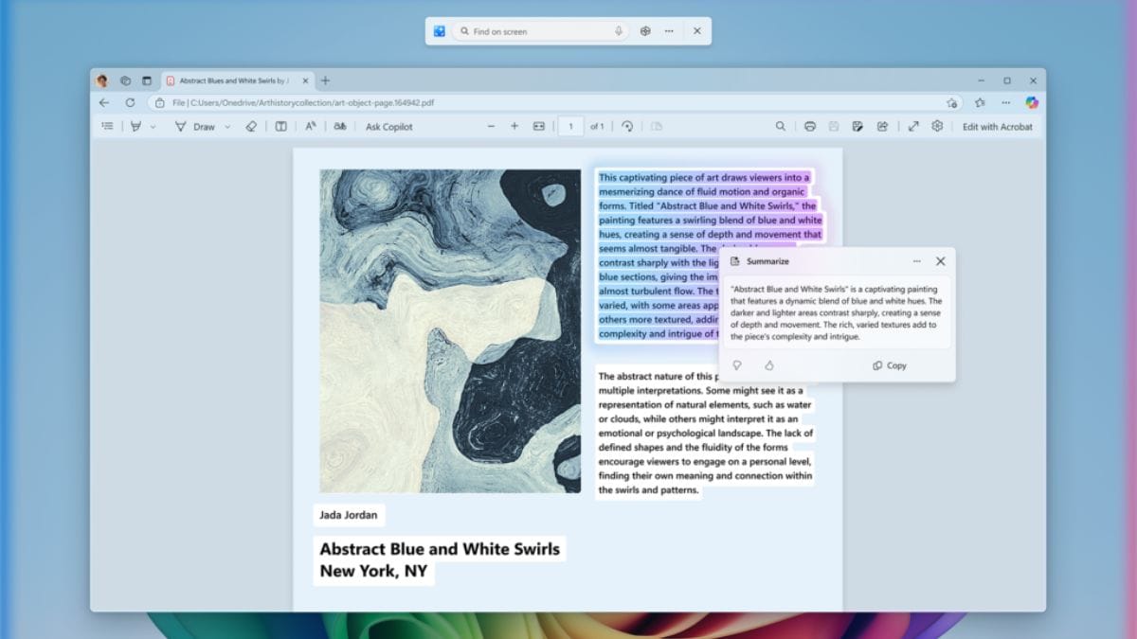
Task: Click the Click to Do icon in the Find bar
Action: click(440, 31)
